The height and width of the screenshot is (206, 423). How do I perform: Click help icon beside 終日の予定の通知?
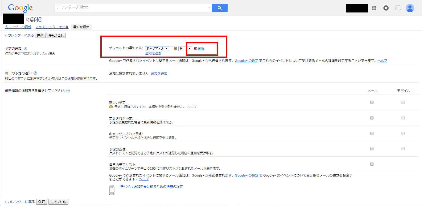click(35, 73)
